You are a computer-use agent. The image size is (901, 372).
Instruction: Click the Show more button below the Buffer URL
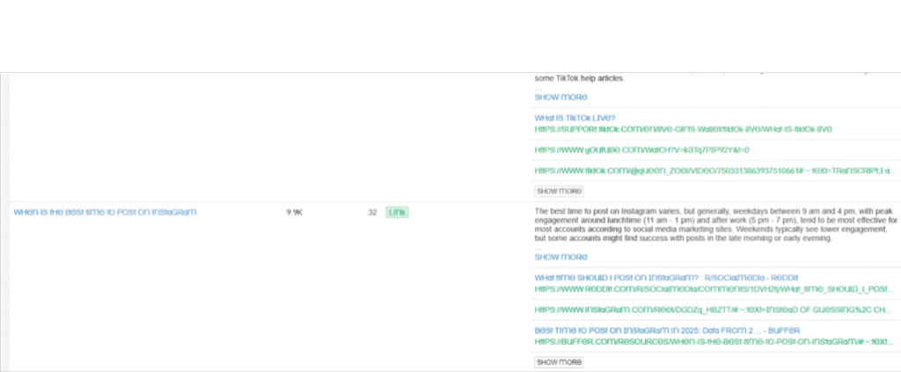coord(559,362)
